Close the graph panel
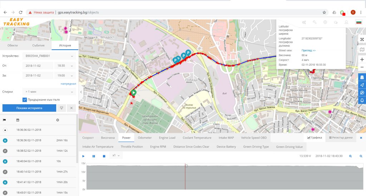Image resolution: width=366 pixels, height=196 pixels. pyautogui.click(x=361, y=138)
